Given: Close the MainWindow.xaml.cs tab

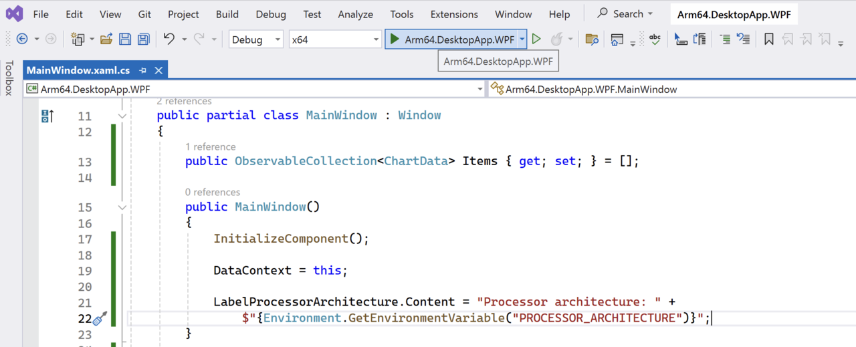Looking at the screenshot, I should pos(158,70).
